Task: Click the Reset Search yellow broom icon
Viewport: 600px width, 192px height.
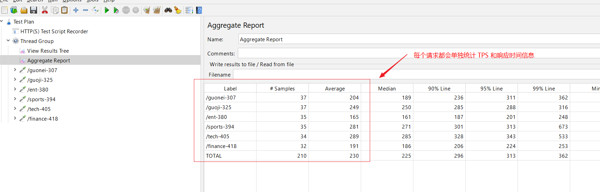Action: tap(178, 10)
